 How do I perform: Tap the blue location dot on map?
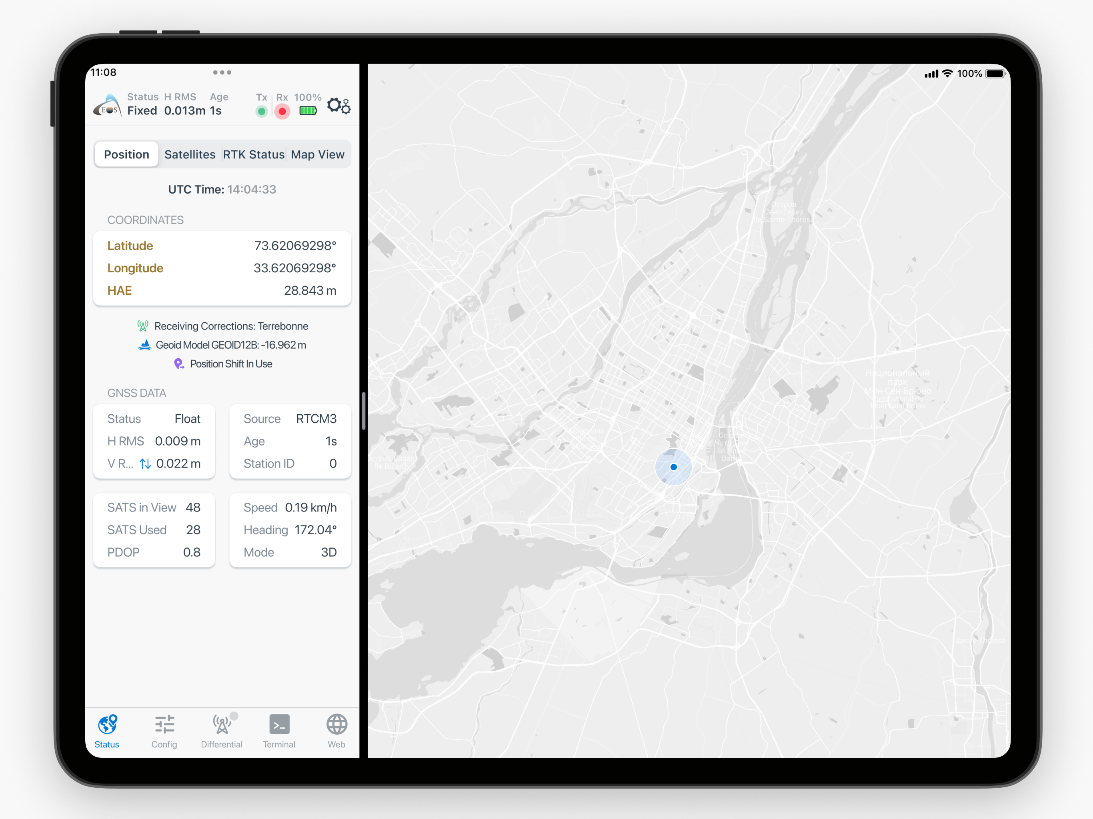[673, 467]
